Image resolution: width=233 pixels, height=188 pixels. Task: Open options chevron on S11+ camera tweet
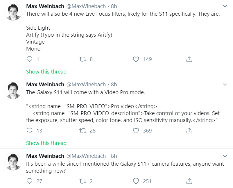[x=225, y=156]
